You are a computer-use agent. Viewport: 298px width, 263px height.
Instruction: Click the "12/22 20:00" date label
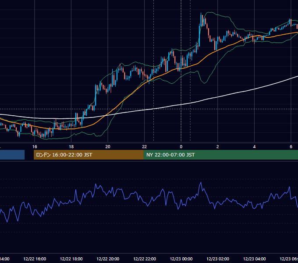[x=108, y=259]
